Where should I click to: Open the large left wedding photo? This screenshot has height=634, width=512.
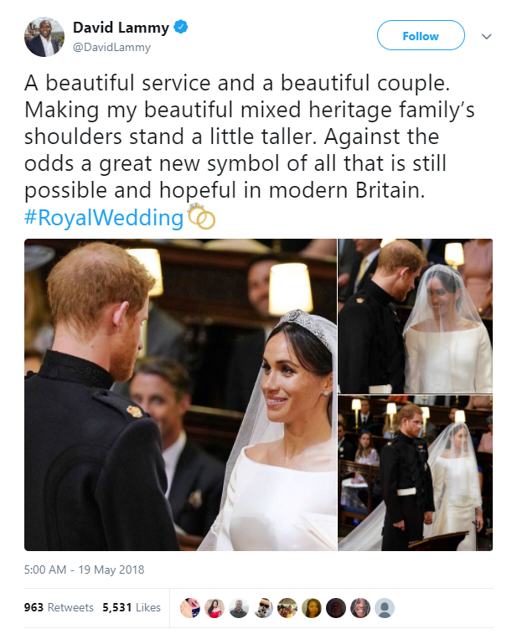coord(180,394)
